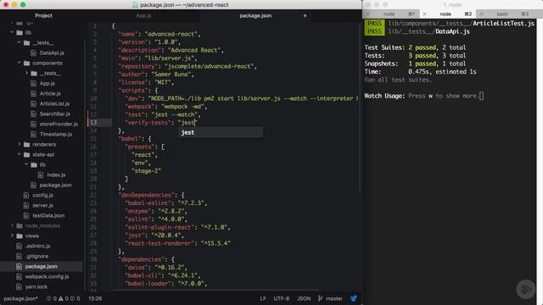Open App.js from the components folder
The image size is (543, 305).
[48, 83]
